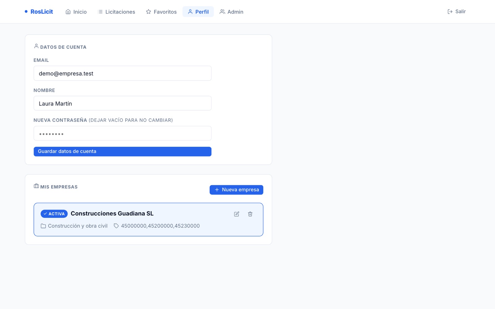The width and height of the screenshot is (495, 309).
Task: Focus the Nueva contraseña password field
Action: coord(123,133)
